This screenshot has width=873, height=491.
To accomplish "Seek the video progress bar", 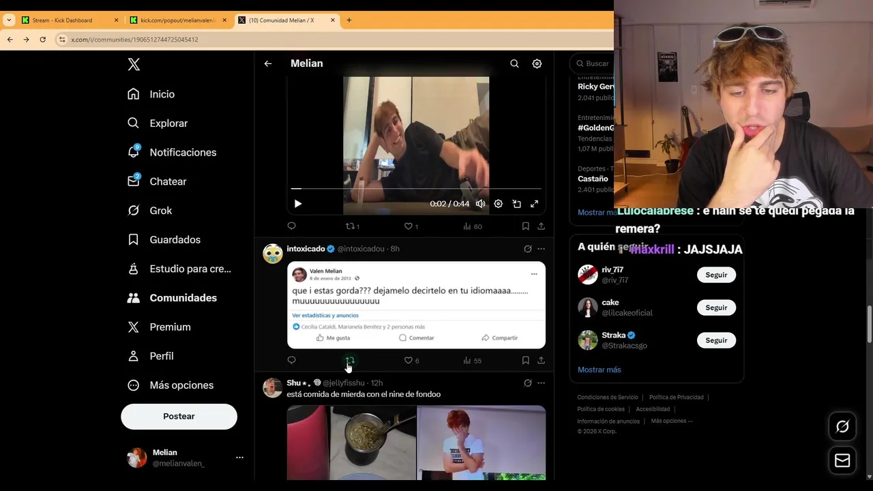I will point(416,188).
